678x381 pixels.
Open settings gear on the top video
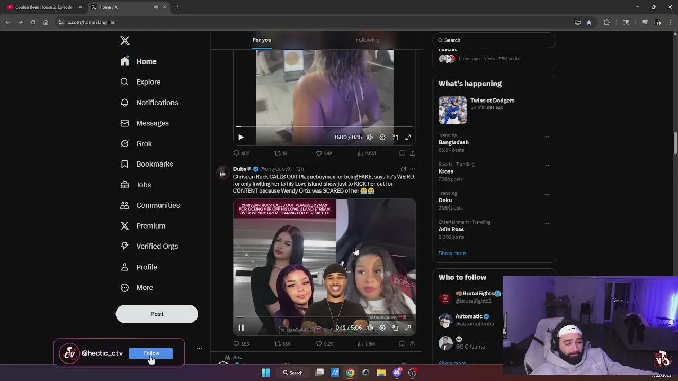click(382, 138)
